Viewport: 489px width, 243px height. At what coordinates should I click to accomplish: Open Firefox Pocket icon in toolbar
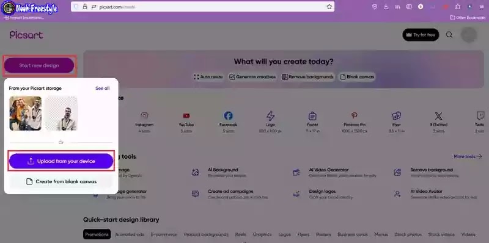point(375,7)
